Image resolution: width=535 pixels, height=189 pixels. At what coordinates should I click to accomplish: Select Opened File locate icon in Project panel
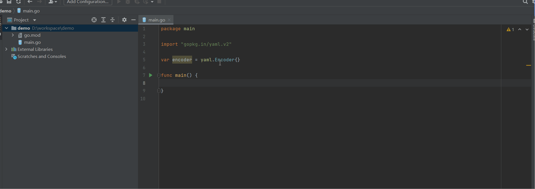(94, 20)
